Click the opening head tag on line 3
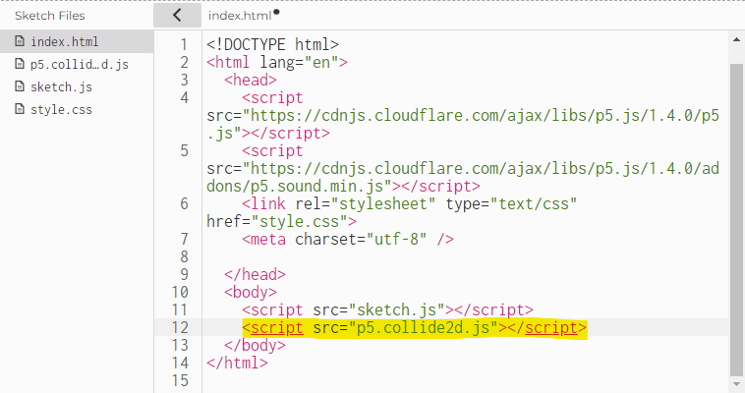 coord(251,80)
